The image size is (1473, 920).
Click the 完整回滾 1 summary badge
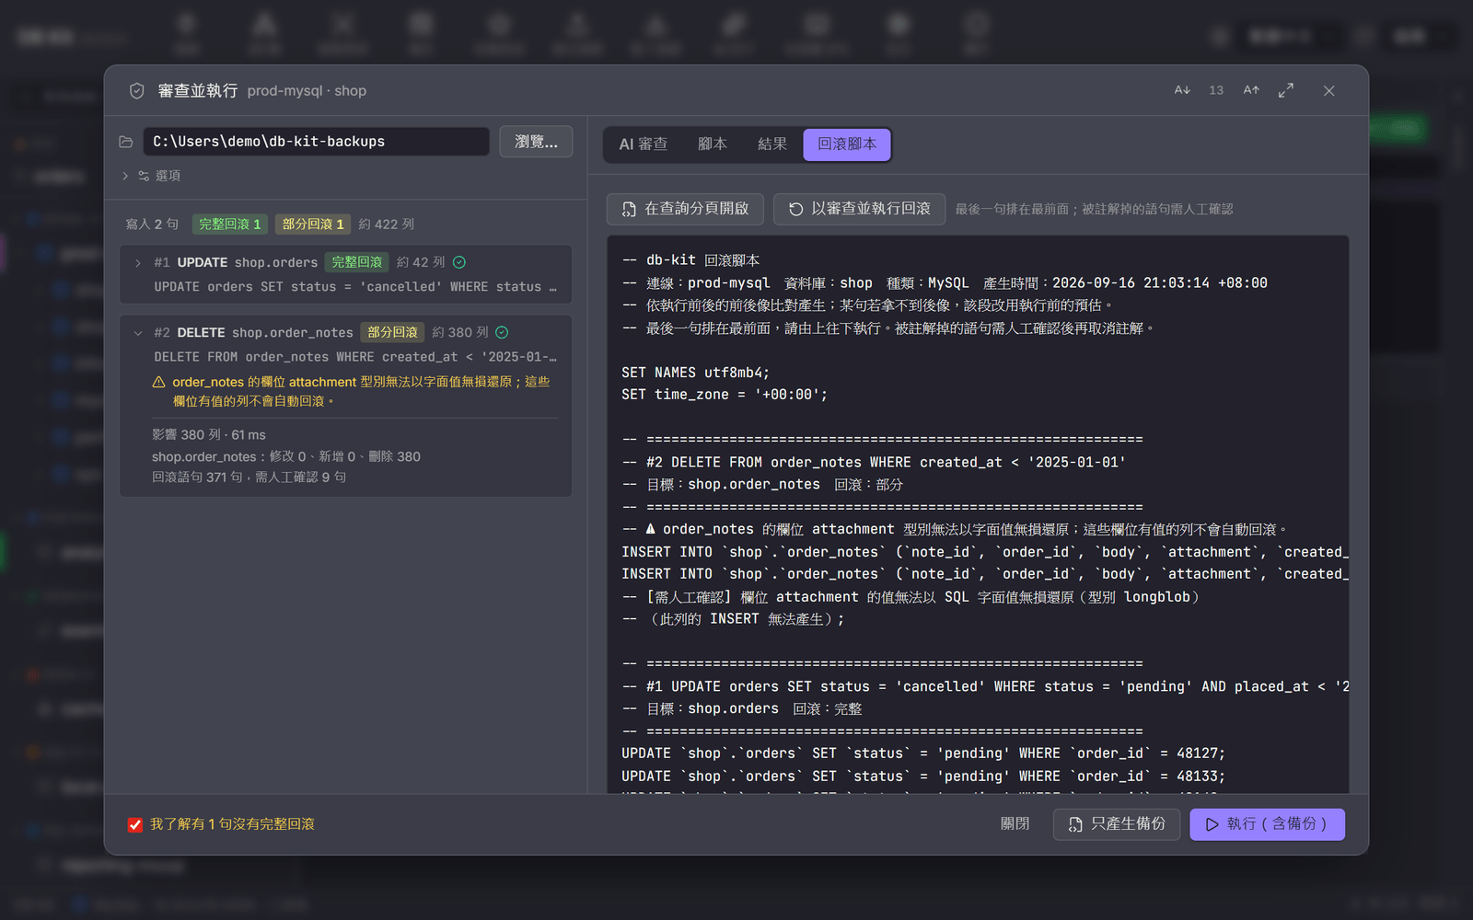[230, 224]
